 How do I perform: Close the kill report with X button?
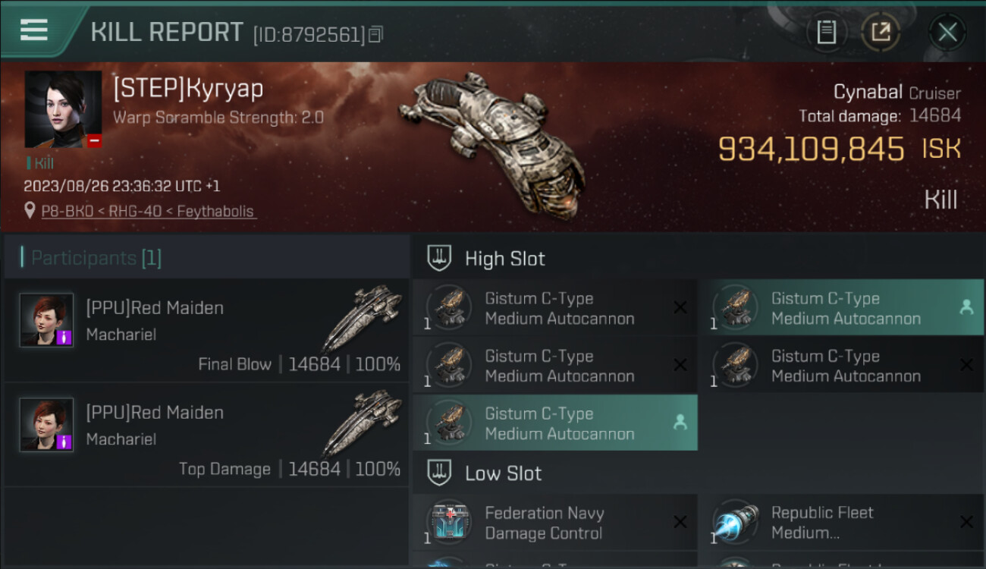[x=947, y=32]
